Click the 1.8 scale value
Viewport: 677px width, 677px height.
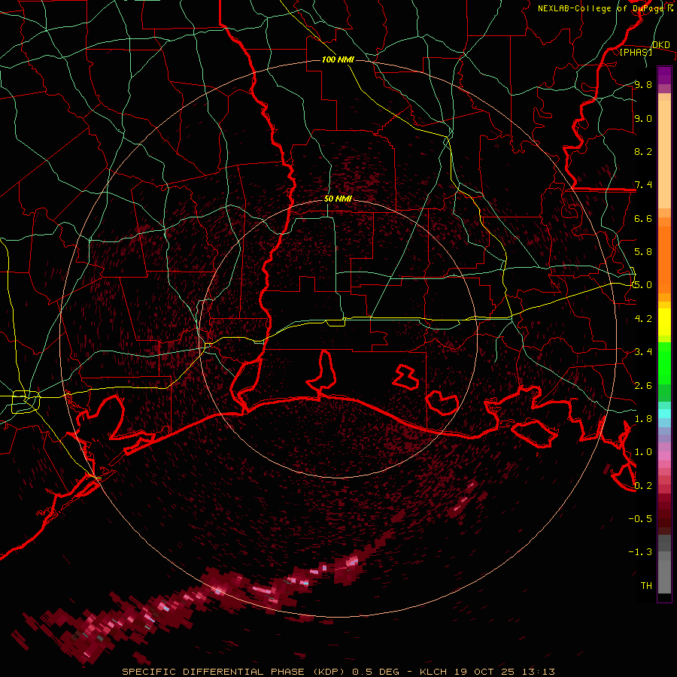(x=643, y=419)
